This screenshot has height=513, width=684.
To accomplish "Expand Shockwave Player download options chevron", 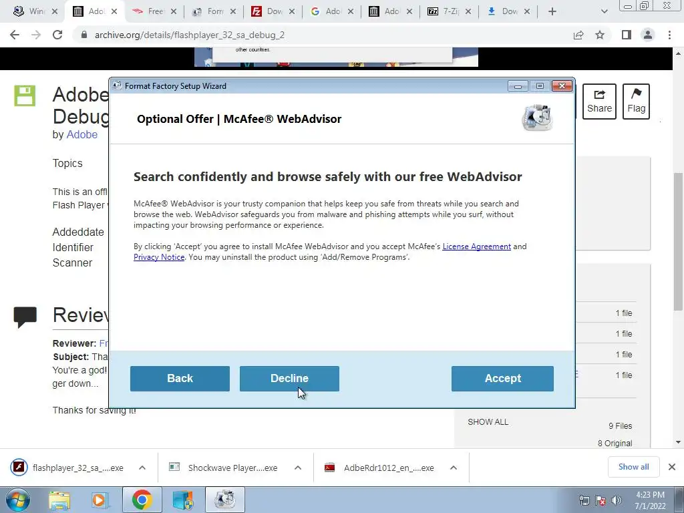I will pos(298,468).
